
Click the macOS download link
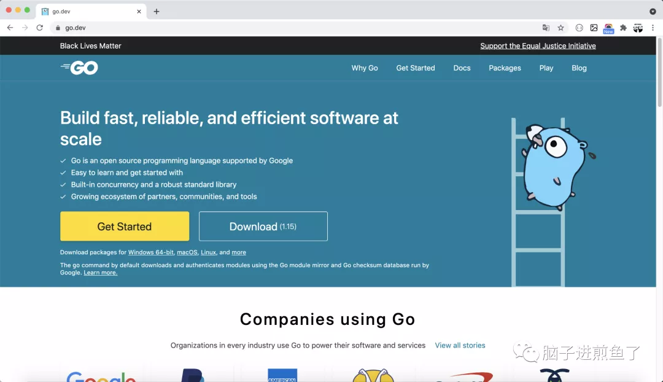pyautogui.click(x=187, y=252)
